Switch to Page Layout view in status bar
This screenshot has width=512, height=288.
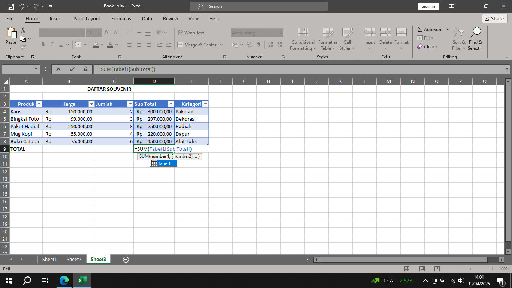click(422, 269)
